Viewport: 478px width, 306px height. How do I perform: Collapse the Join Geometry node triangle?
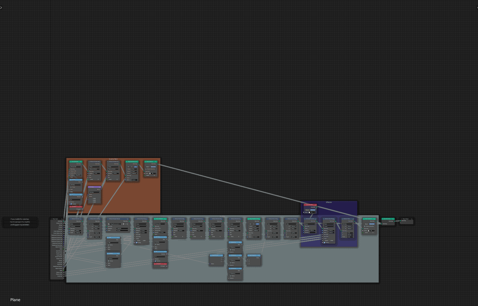(x=383, y=219)
